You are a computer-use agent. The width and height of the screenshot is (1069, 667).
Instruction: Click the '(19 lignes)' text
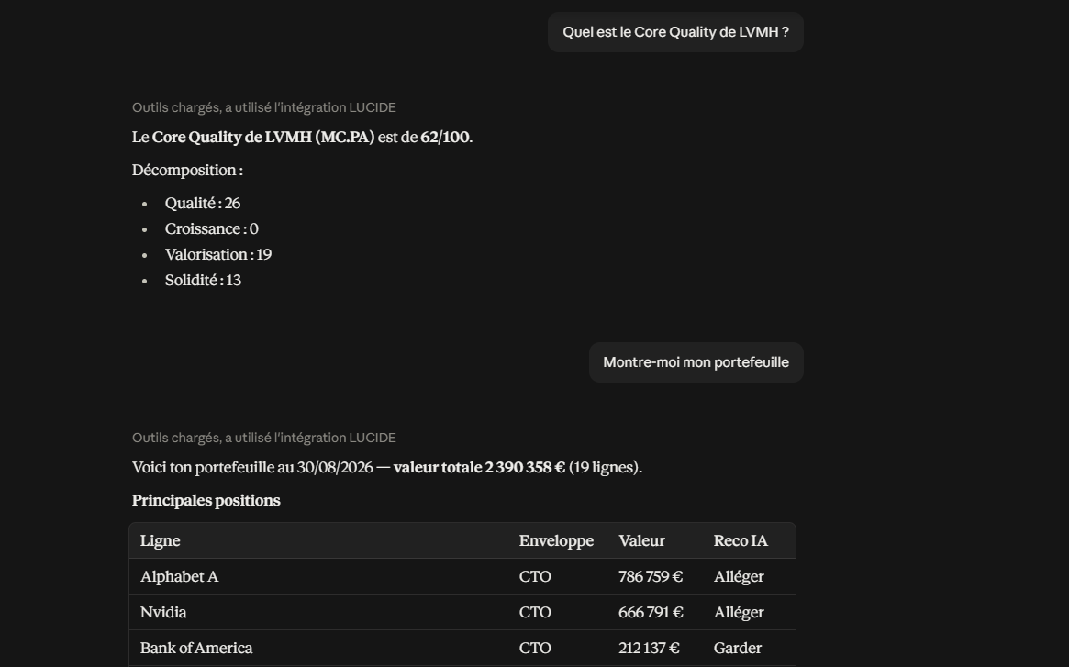[606, 467]
